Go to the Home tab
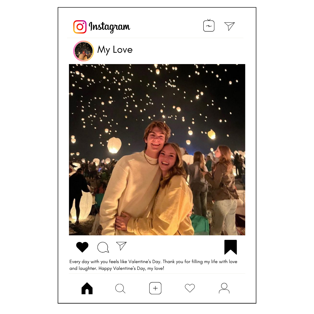This screenshot has height=314, width=314. tap(87, 288)
